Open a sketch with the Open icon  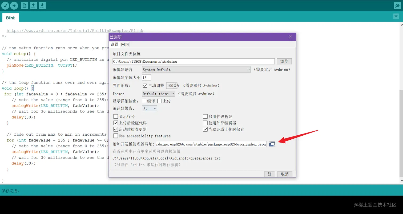(33, 5)
